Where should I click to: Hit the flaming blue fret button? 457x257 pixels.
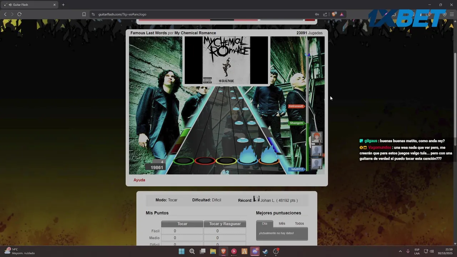coord(248,156)
